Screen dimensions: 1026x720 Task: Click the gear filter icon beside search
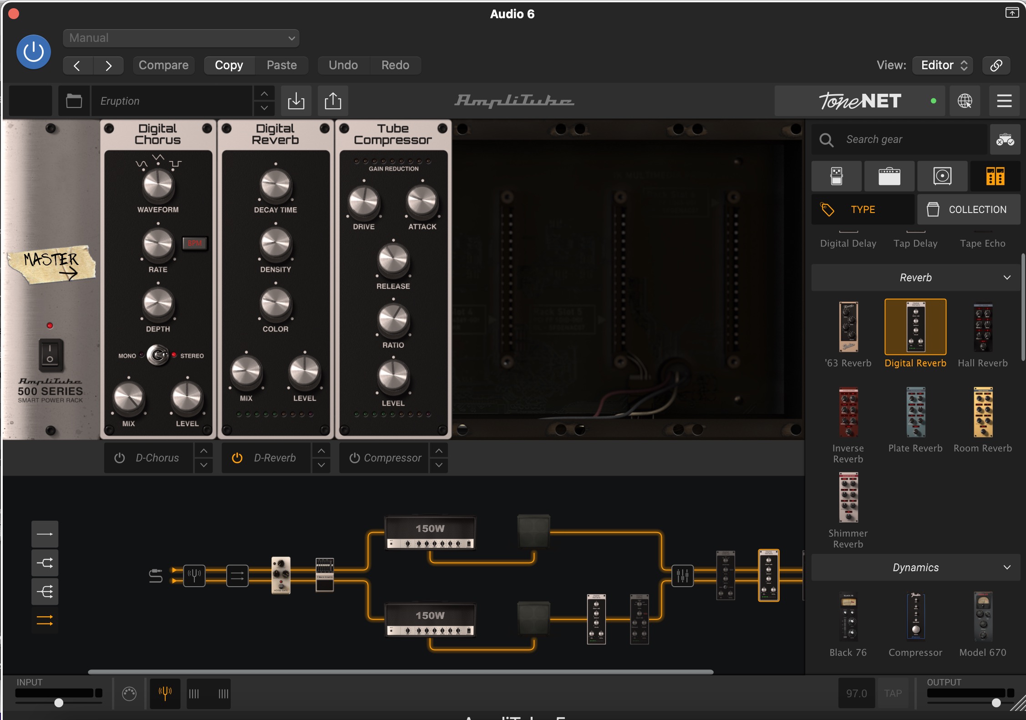(1005, 139)
